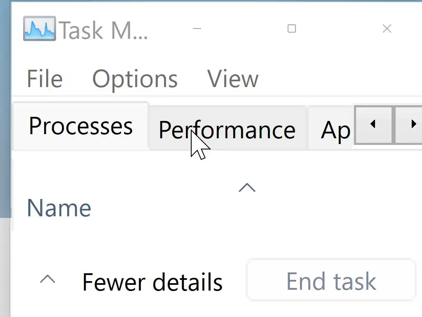
Task: Close the Task Manager window
Action: click(x=387, y=28)
